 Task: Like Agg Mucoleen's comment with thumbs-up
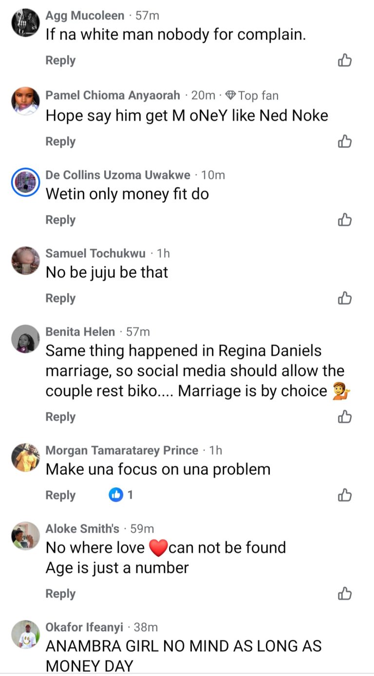point(345,60)
